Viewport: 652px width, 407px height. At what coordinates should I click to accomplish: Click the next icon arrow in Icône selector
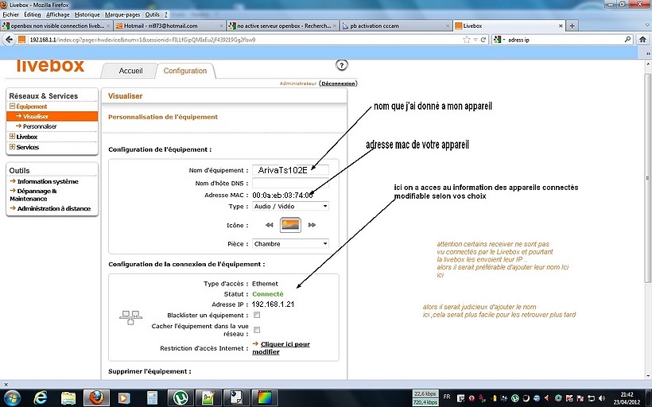pos(312,225)
